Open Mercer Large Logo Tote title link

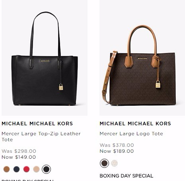click(131, 134)
